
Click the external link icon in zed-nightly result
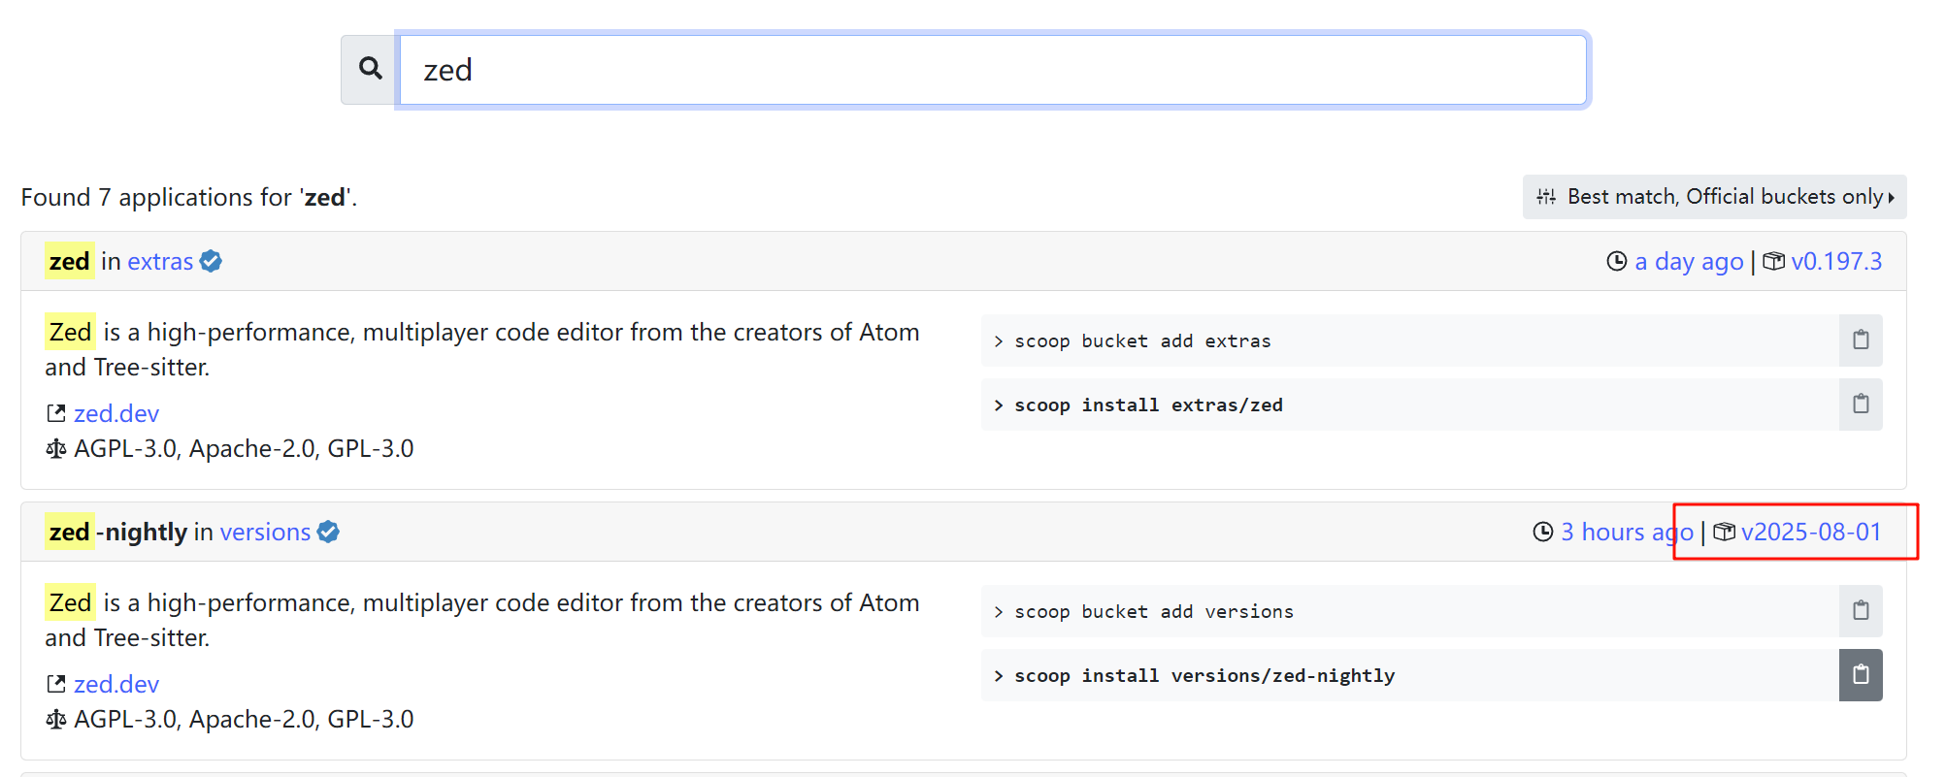(x=56, y=685)
